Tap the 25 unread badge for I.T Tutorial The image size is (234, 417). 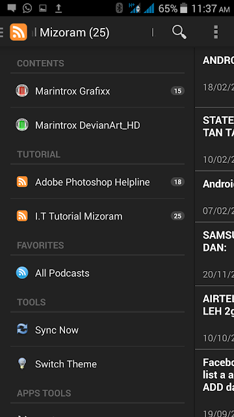177,216
